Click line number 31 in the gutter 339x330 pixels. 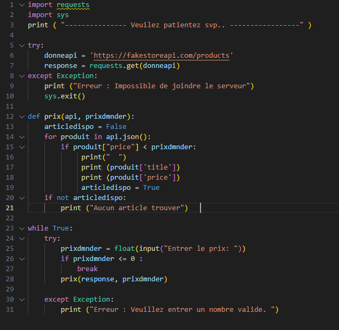(10, 310)
